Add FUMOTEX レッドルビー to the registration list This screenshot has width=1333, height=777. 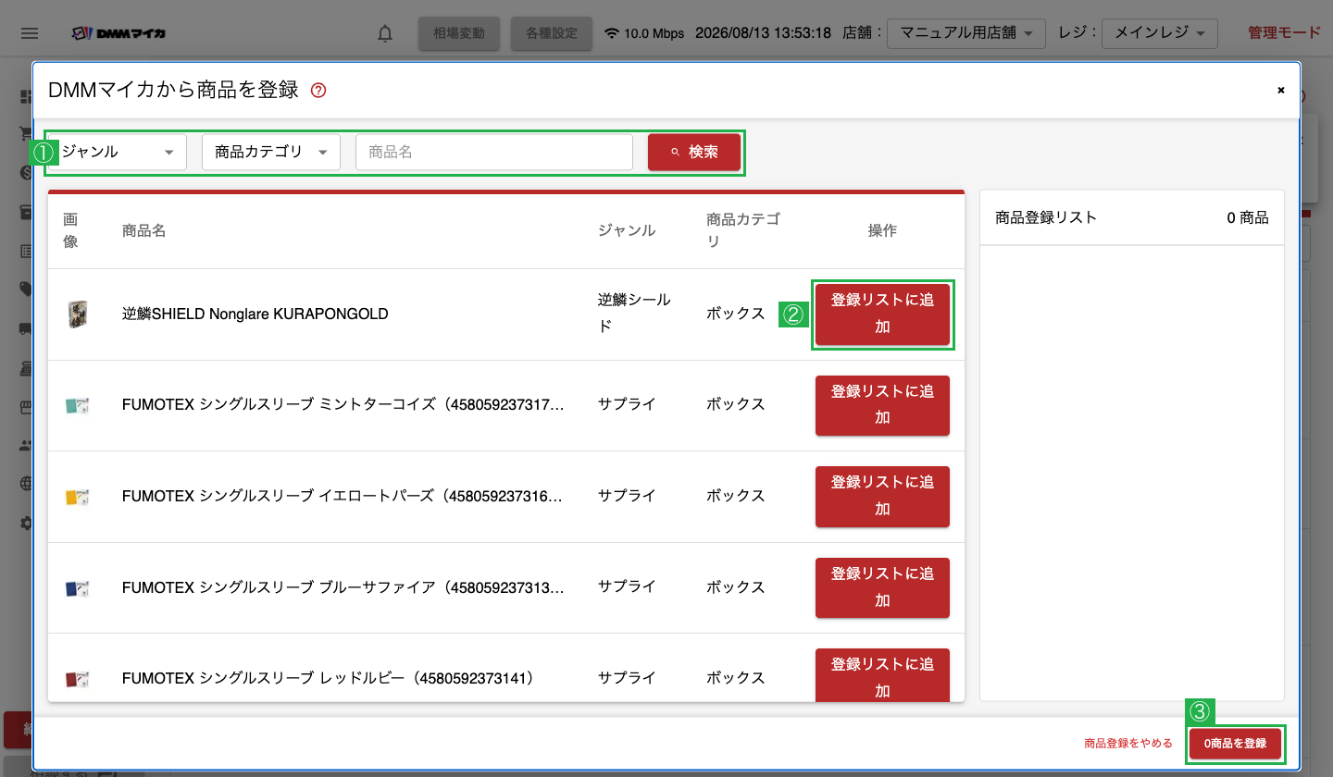coord(882,675)
